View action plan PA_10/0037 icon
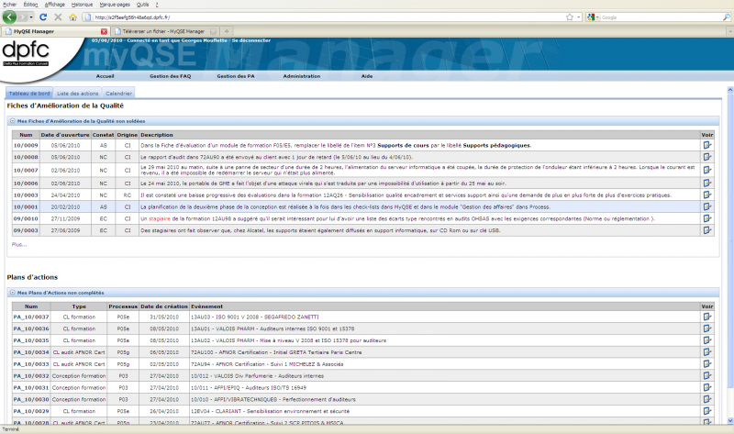 (706, 317)
